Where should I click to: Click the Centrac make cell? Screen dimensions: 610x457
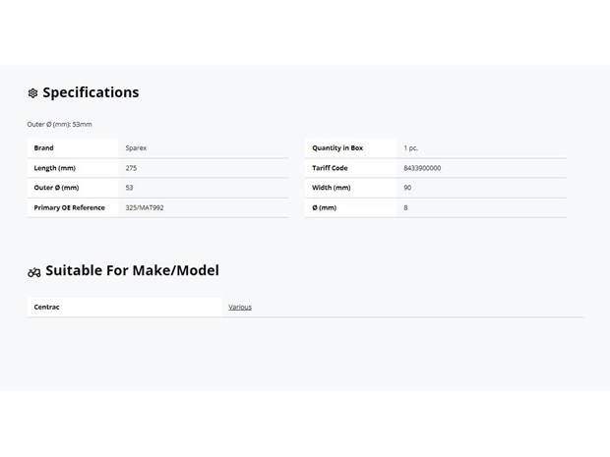(x=125, y=307)
